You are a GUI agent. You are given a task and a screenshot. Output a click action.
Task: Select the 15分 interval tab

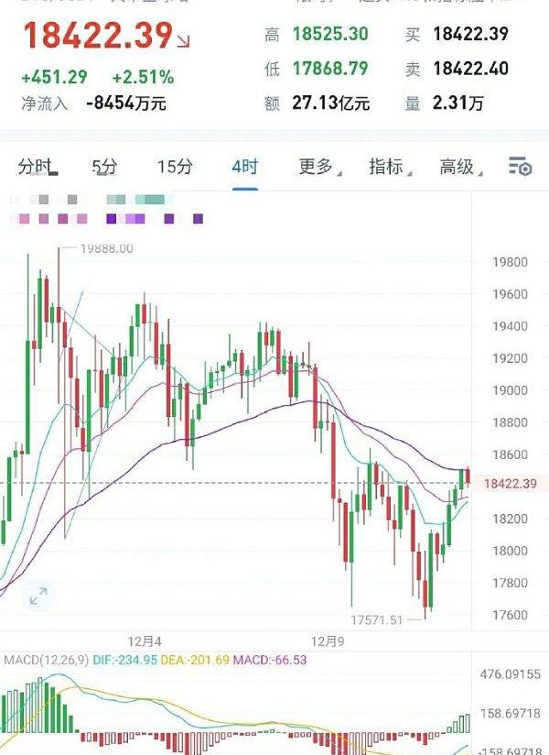tap(175, 167)
